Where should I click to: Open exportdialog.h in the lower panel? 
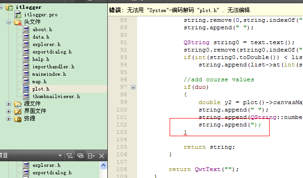52,172
